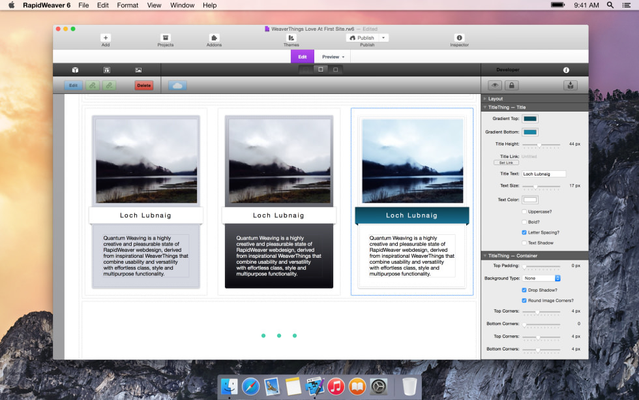This screenshot has height=400, width=639.
Task: Open the Format menu
Action: click(x=128, y=5)
